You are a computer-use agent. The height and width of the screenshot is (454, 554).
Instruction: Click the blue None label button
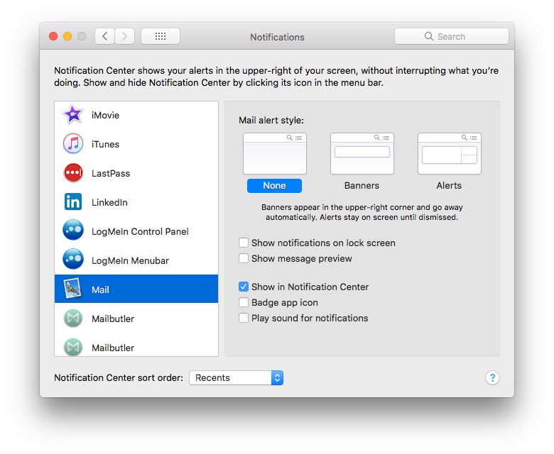pyautogui.click(x=274, y=186)
